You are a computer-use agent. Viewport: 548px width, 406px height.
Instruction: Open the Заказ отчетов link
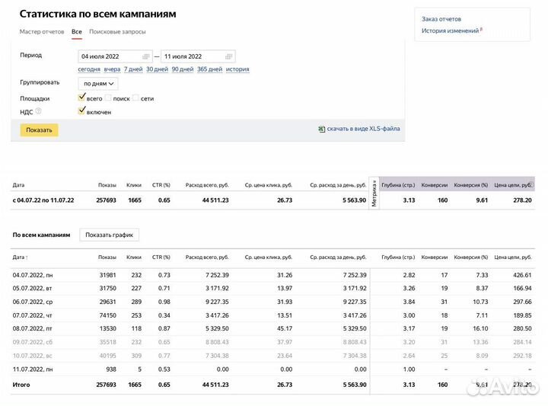coord(441,19)
